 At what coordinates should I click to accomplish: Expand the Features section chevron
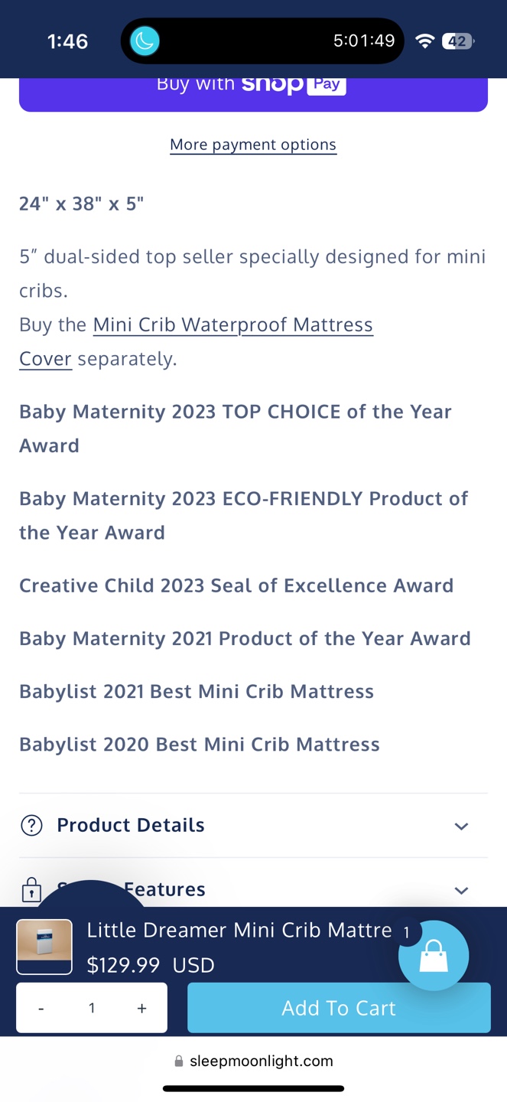click(461, 891)
